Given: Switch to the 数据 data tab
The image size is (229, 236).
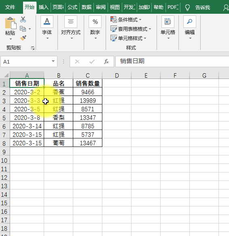Looking at the screenshot, I should 87,7.
